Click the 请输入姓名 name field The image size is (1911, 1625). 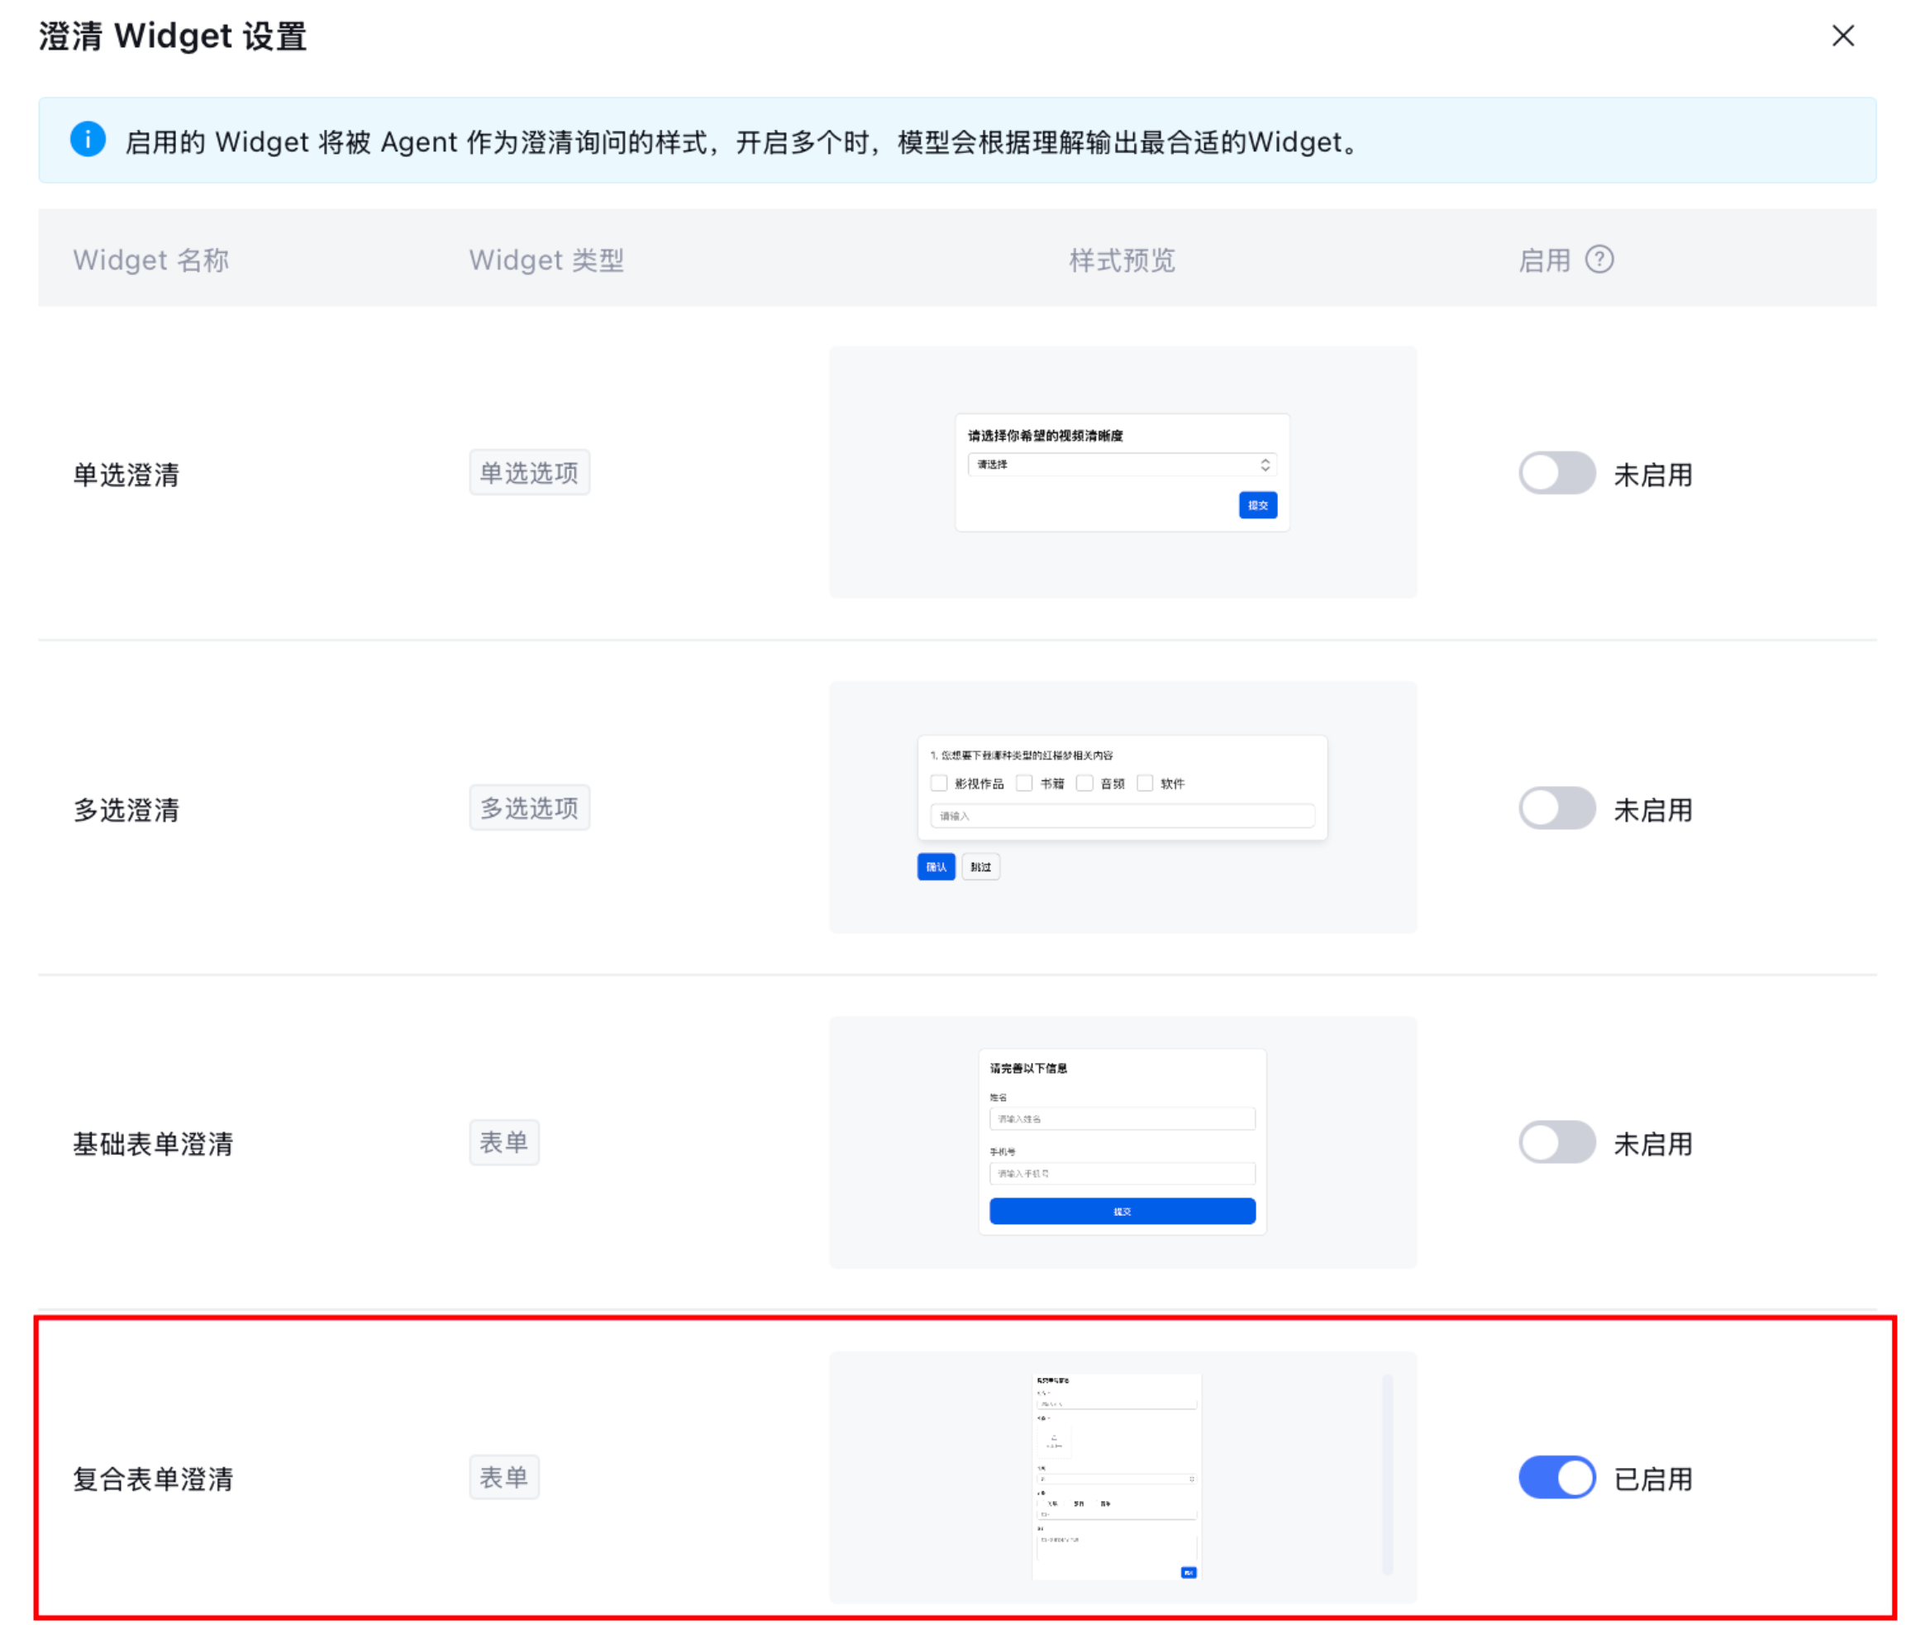click(x=1121, y=1118)
